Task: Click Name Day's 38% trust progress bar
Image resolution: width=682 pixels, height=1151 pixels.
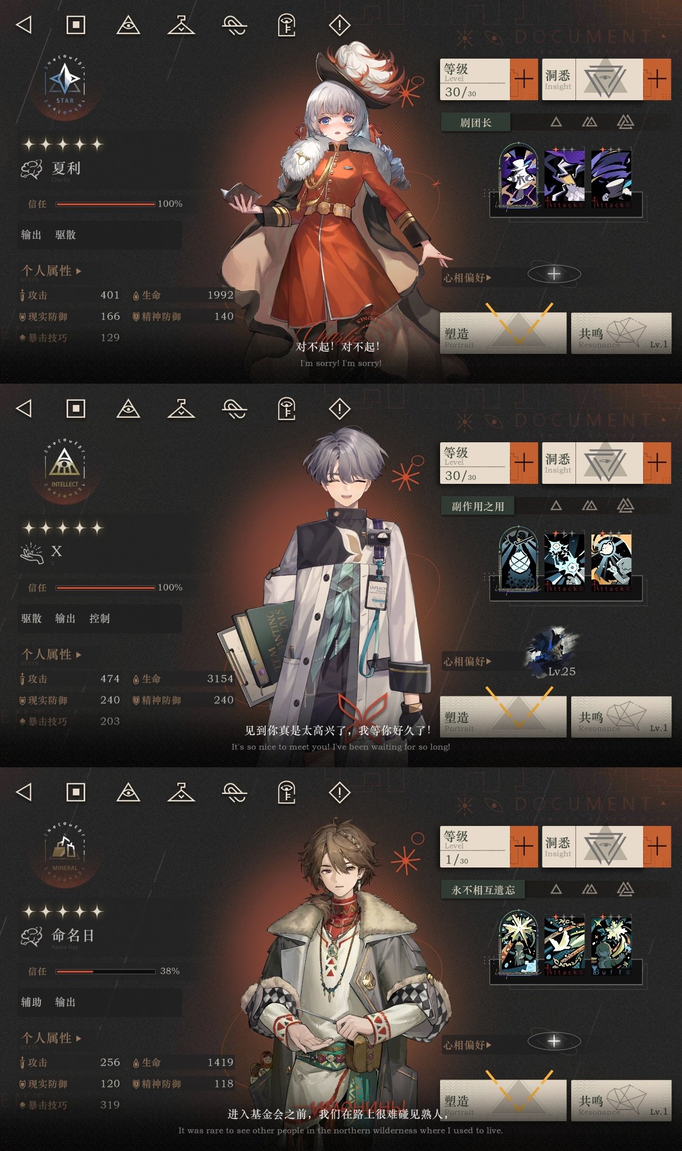Action: tap(105, 971)
